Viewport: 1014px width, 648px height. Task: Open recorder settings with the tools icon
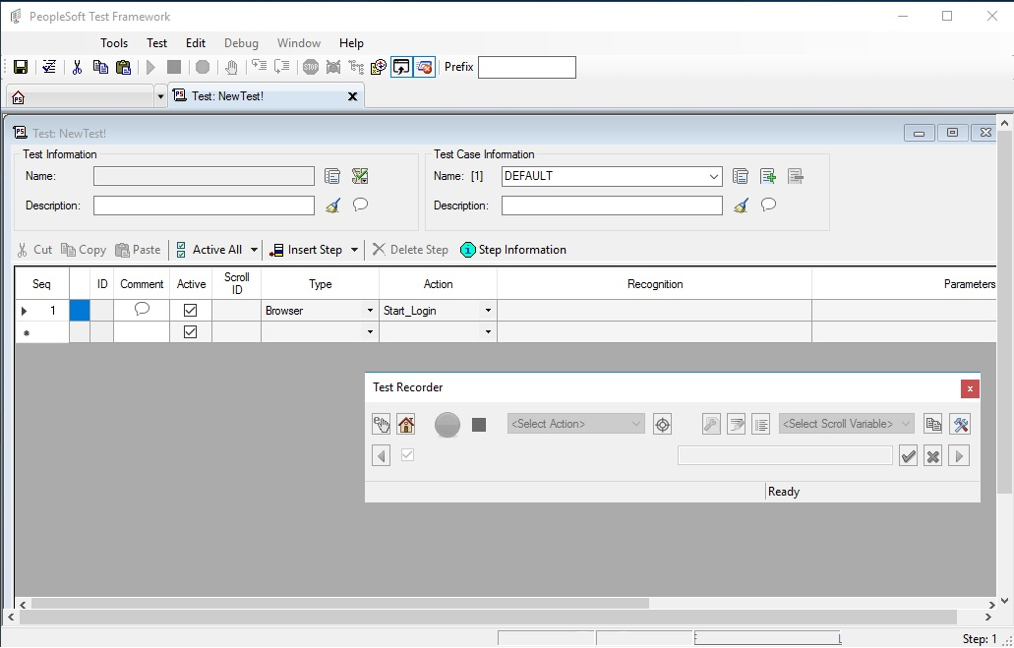pos(961,425)
